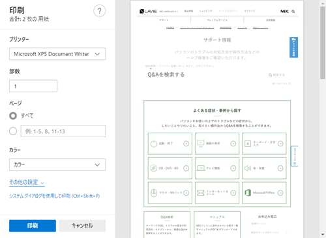Click the search button beside Q&A heading
This screenshot has height=238, width=326.
pyautogui.click(x=276, y=75)
